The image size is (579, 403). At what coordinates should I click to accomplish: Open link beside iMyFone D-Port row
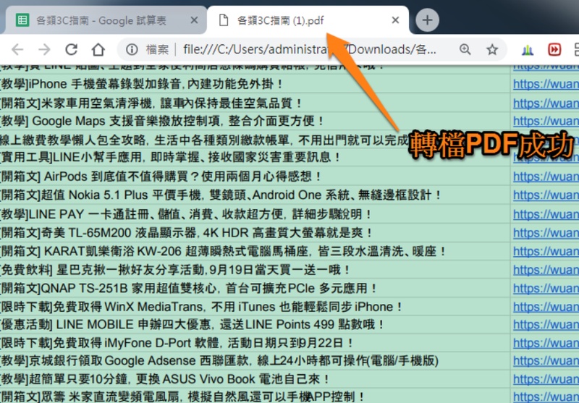point(546,343)
